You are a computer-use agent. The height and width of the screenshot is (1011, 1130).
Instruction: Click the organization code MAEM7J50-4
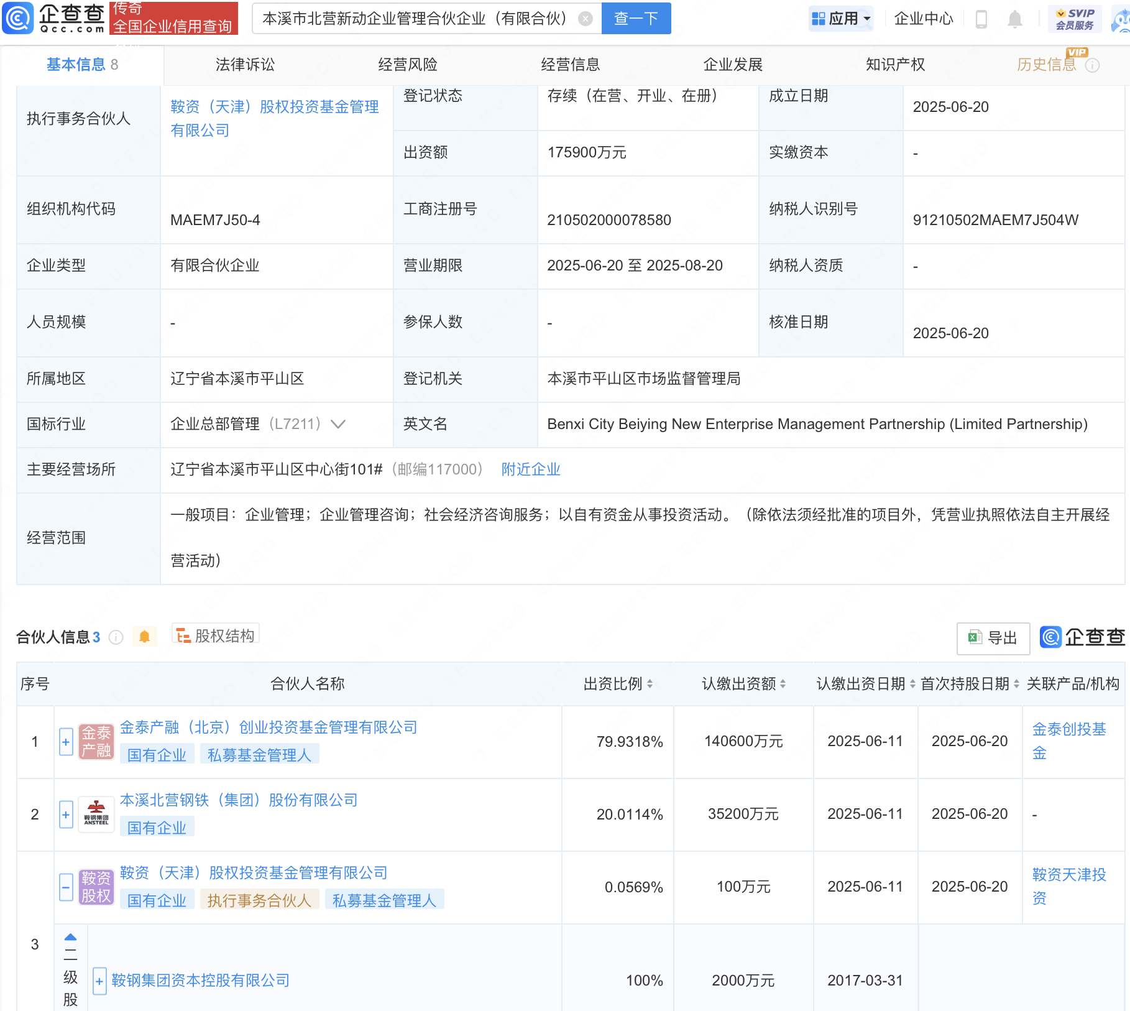coord(215,220)
